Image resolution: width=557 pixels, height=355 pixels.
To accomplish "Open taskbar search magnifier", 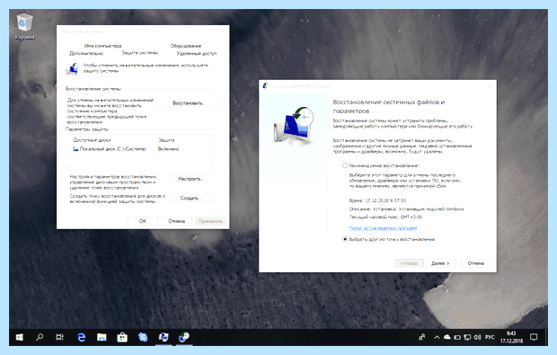I will 40,337.
